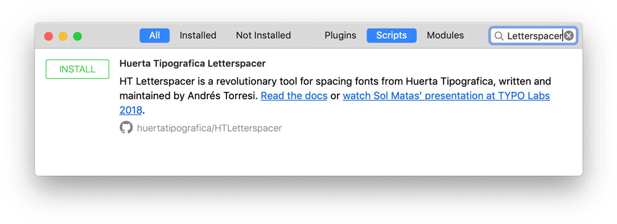Clear the search field with the X icon
This screenshot has width=617, height=224.
(569, 36)
